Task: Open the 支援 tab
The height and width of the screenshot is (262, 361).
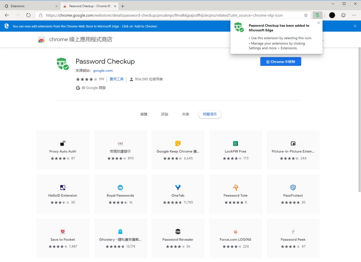Action: [185, 114]
